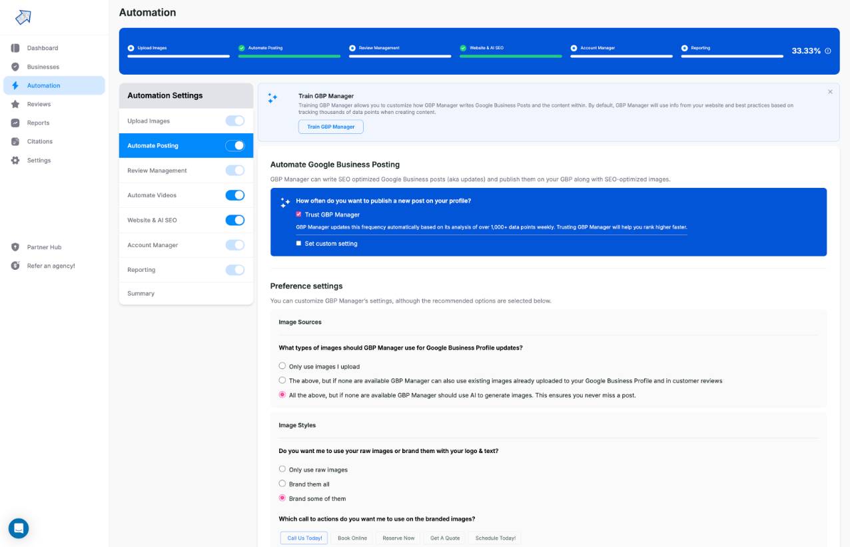Click the info icon beside 33.33%
This screenshot has height=547, width=850.
point(828,51)
